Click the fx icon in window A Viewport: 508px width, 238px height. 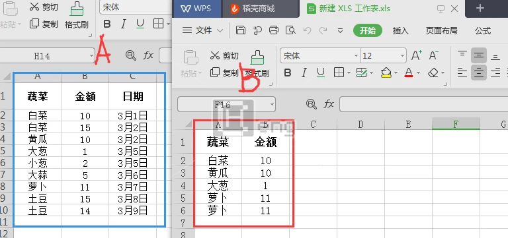[148, 55]
